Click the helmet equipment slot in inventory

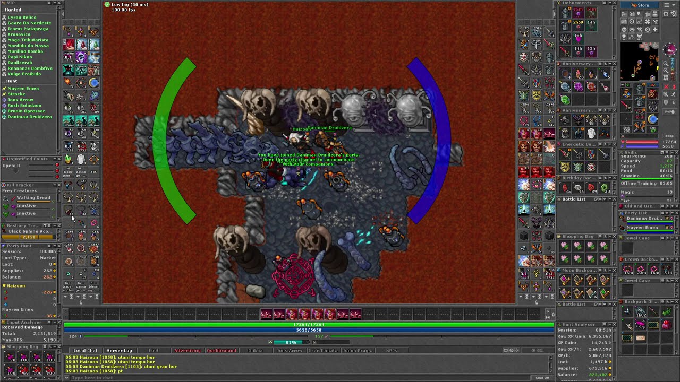click(x=640, y=89)
